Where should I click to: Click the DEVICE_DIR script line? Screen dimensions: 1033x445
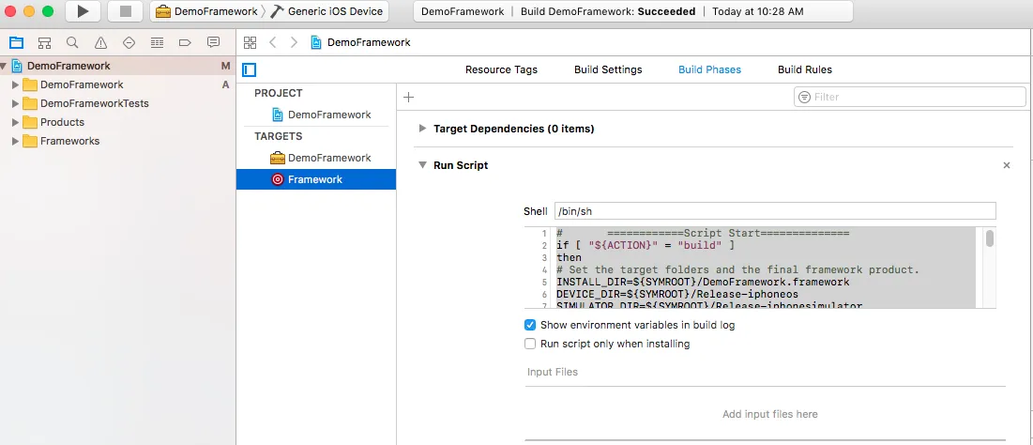[x=677, y=294]
